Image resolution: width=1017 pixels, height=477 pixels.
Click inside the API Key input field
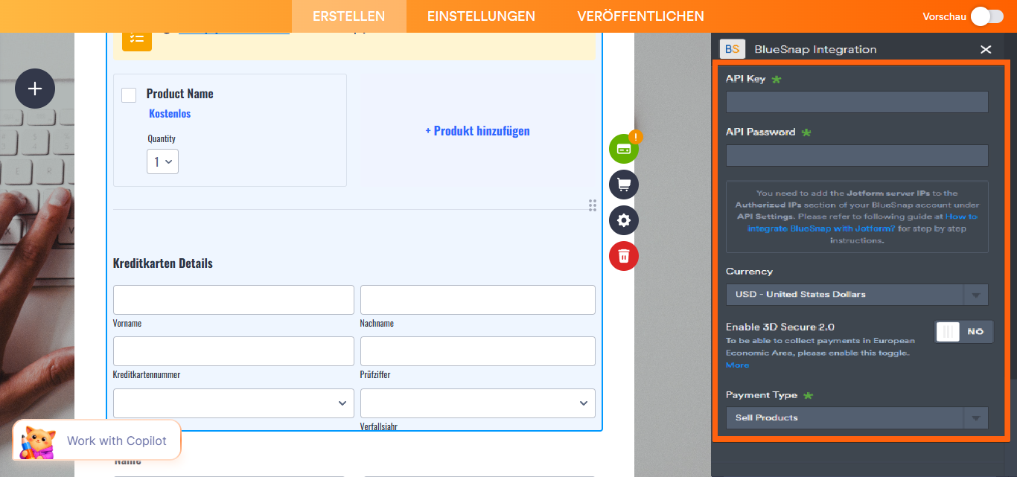856,102
